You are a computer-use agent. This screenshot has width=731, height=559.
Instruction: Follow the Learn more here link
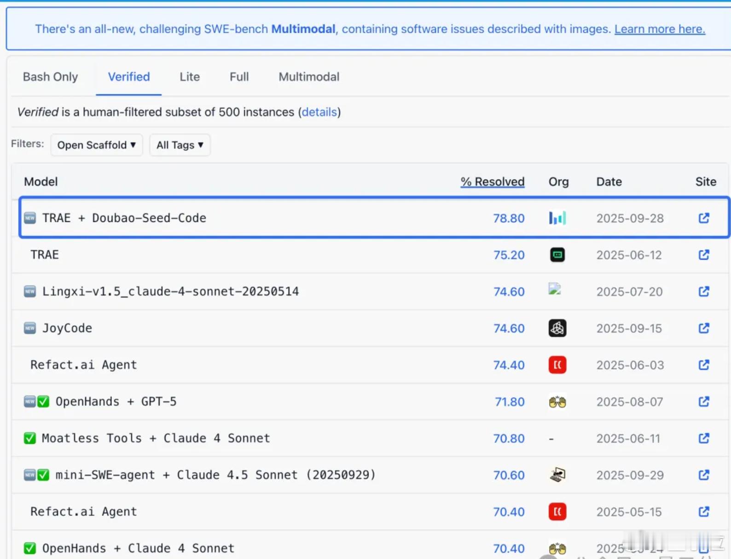point(660,29)
